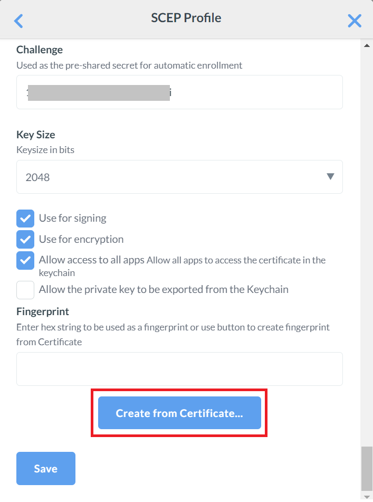Close the SCEP Profile panel

point(355,21)
